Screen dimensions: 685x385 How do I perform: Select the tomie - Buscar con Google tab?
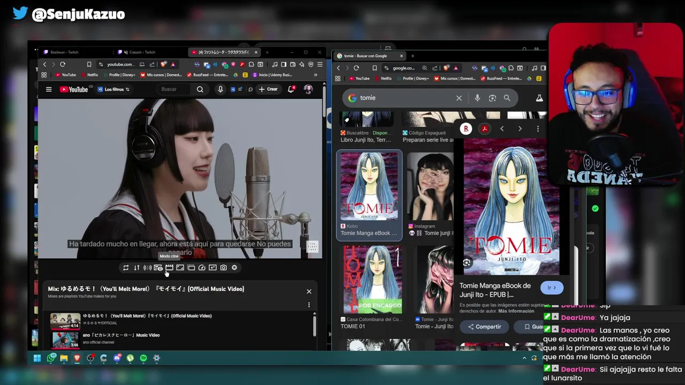(369, 56)
